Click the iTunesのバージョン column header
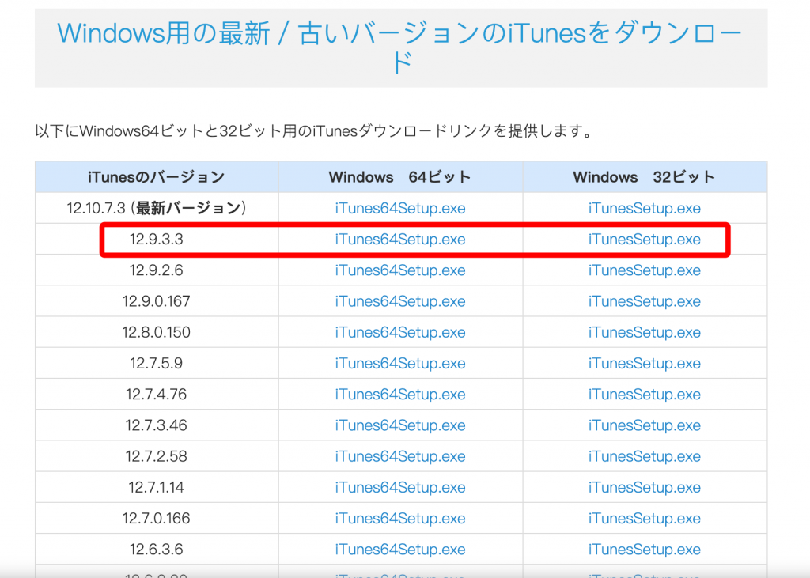810x578 pixels. click(x=157, y=177)
